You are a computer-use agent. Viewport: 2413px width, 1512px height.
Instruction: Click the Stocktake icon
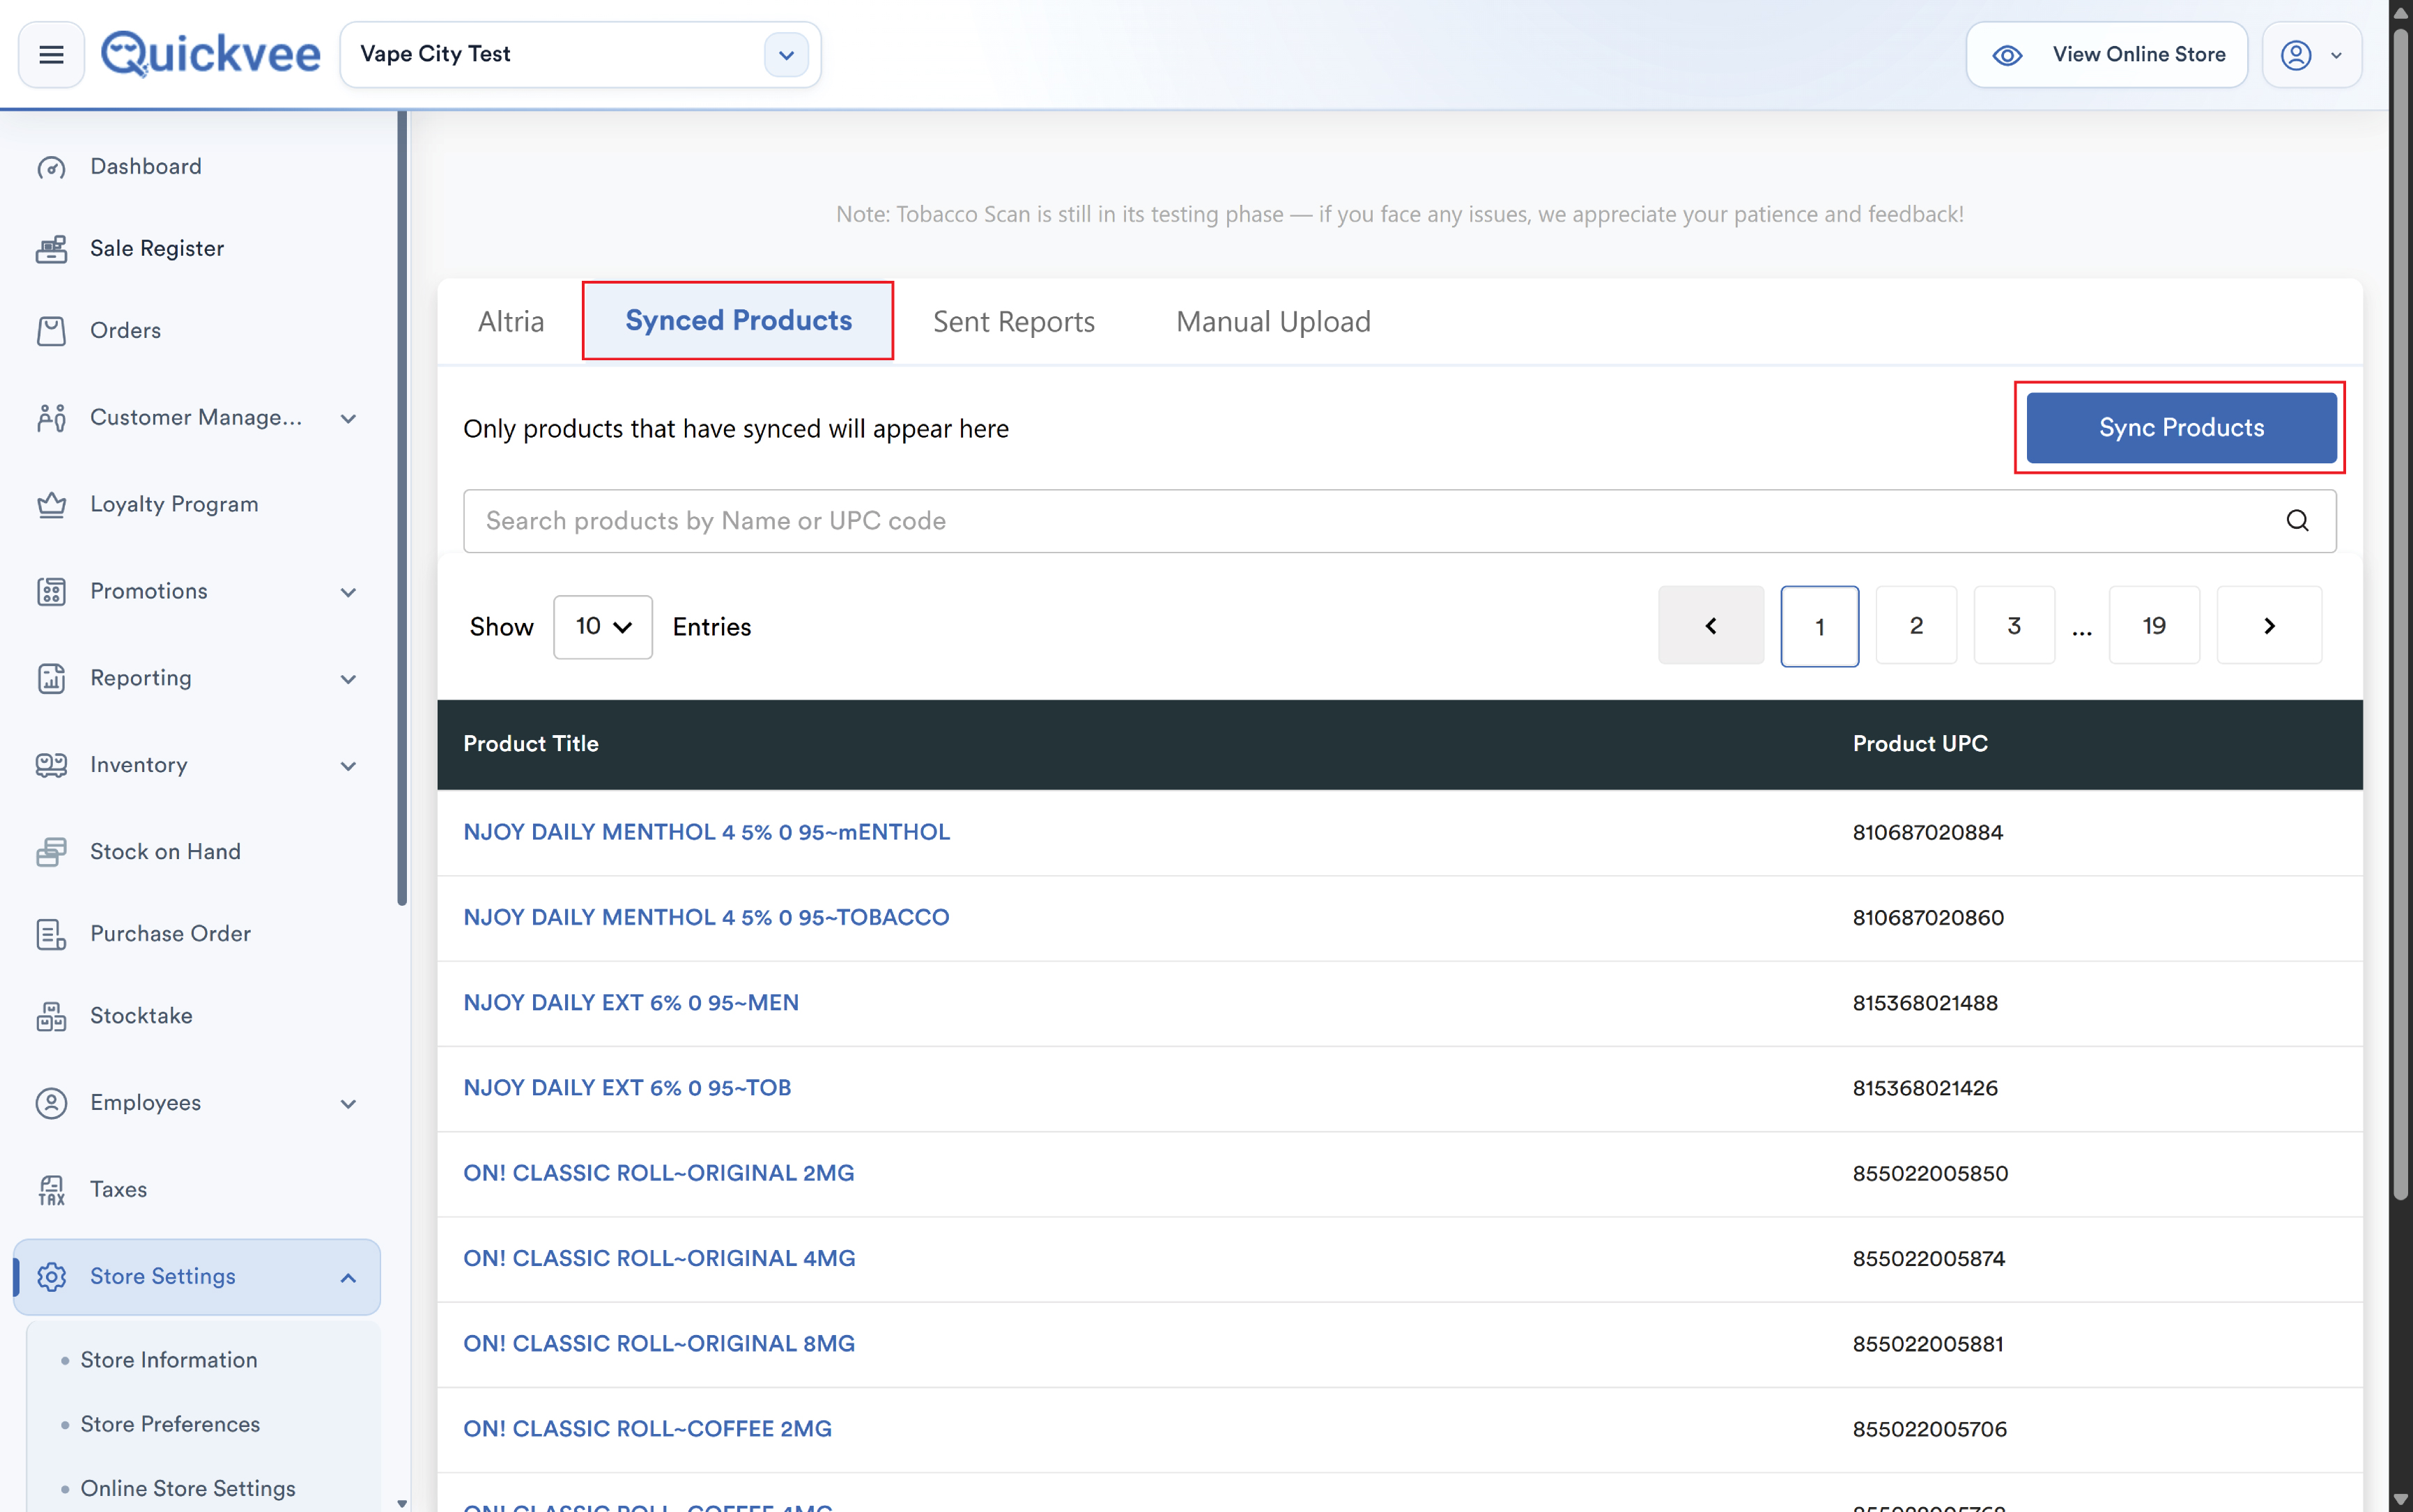pos(51,1016)
